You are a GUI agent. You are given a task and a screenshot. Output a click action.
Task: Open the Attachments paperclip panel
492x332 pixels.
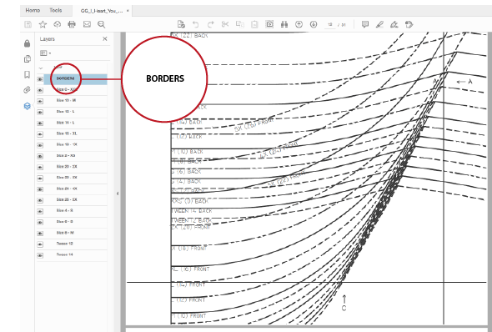click(27, 90)
